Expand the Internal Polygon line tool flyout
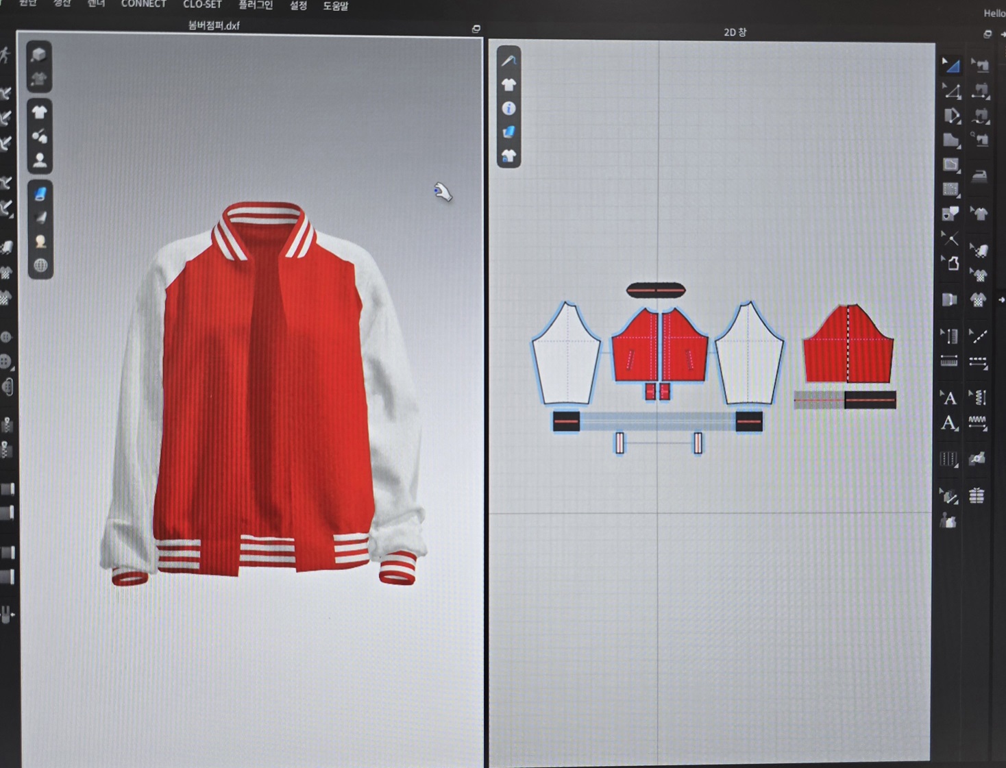The image size is (1006, 768). (951, 165)
